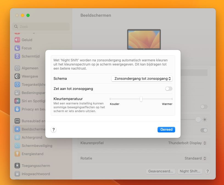Click the Geavanceerd… button

tap(161, 171)
